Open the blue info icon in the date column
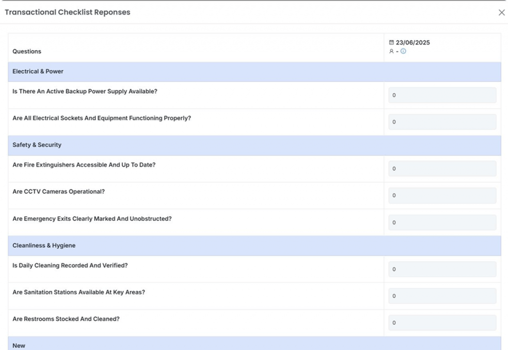 [403, 51]
